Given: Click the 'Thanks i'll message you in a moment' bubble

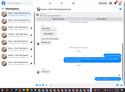Looking at the screenshot, I should [x=108, y=79].
